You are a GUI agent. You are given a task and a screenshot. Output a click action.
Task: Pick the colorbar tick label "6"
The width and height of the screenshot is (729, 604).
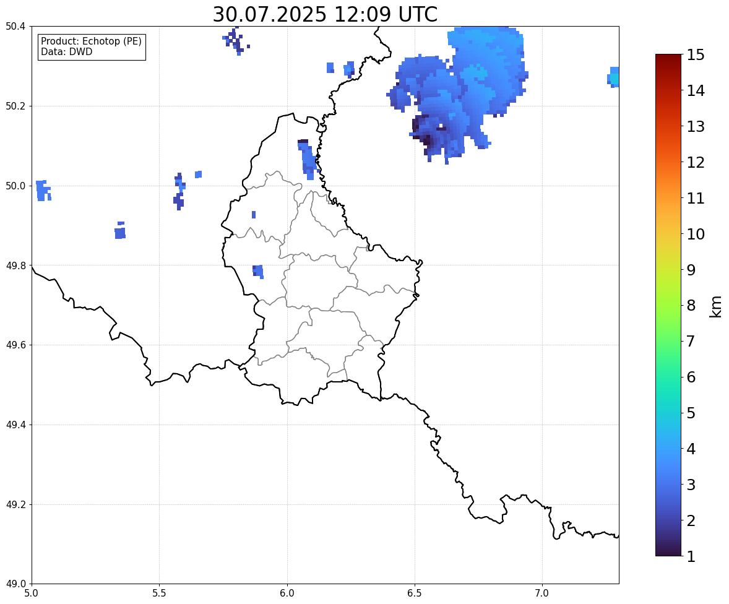click(x=691, y=377)
